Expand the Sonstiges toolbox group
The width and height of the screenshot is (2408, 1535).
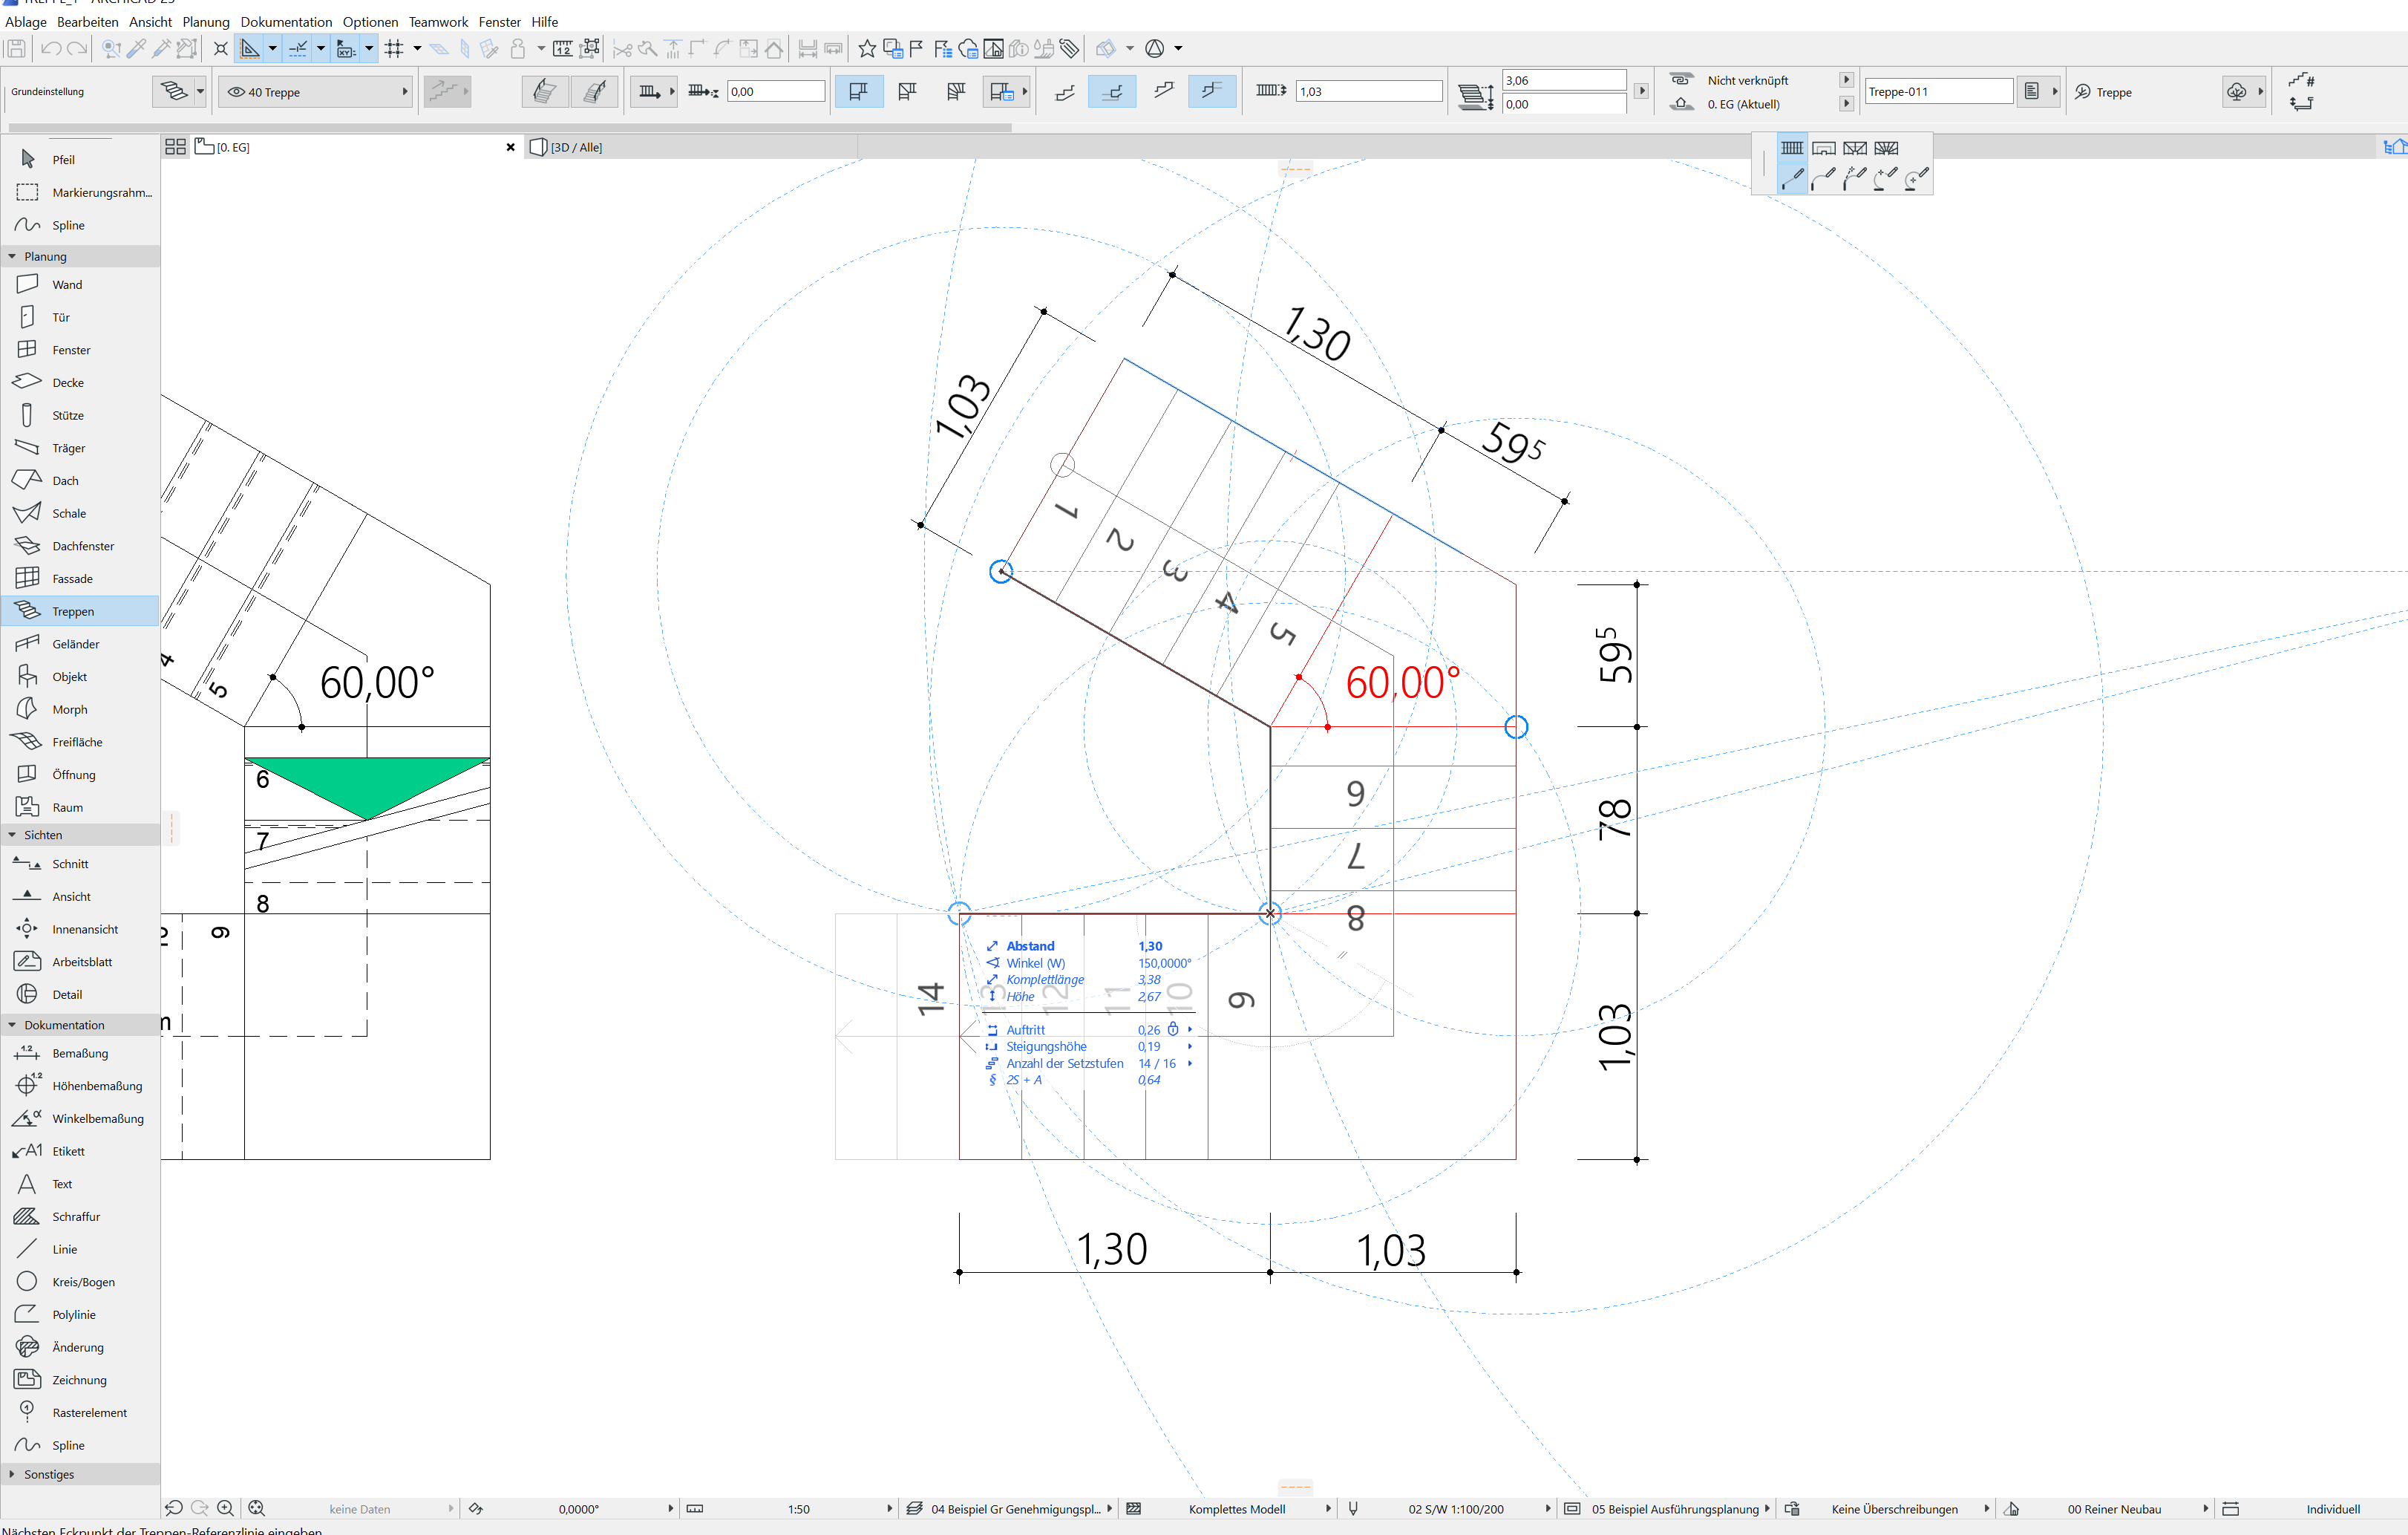click(x=12, y=1475)
